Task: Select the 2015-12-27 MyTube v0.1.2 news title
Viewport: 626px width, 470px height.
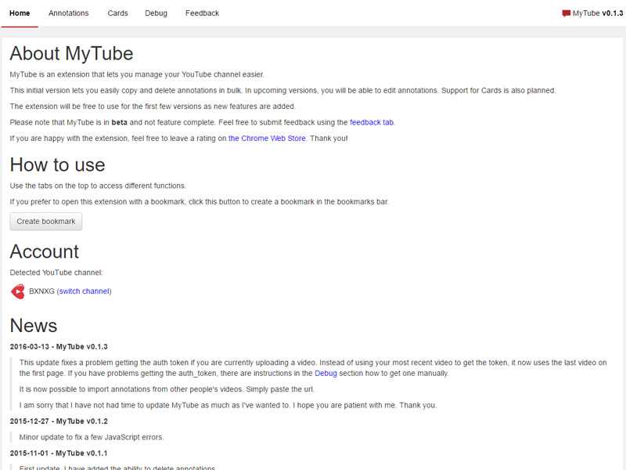Action: click(x=59, y=421)
